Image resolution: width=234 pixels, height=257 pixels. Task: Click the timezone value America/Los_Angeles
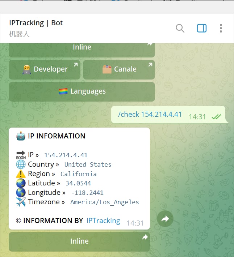coord(105,202)
